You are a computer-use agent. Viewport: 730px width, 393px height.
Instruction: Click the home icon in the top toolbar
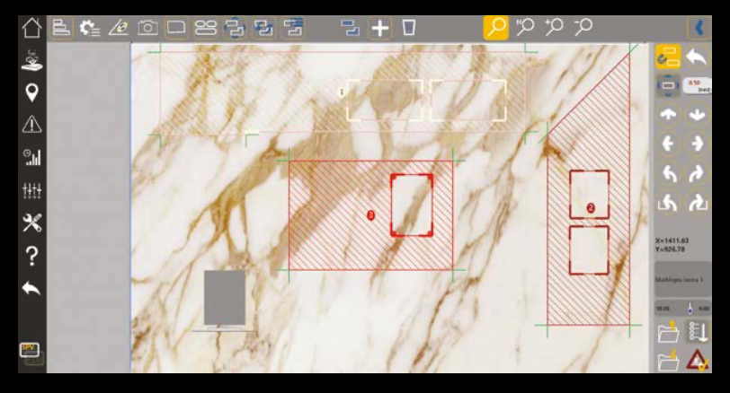pyautogui.click(x=31, y=27)
